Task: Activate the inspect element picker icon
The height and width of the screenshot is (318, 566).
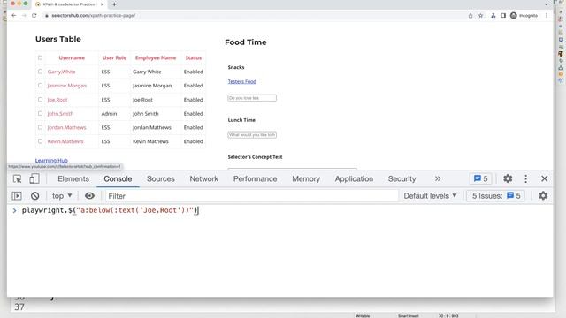Action: [x=17, y=178]
